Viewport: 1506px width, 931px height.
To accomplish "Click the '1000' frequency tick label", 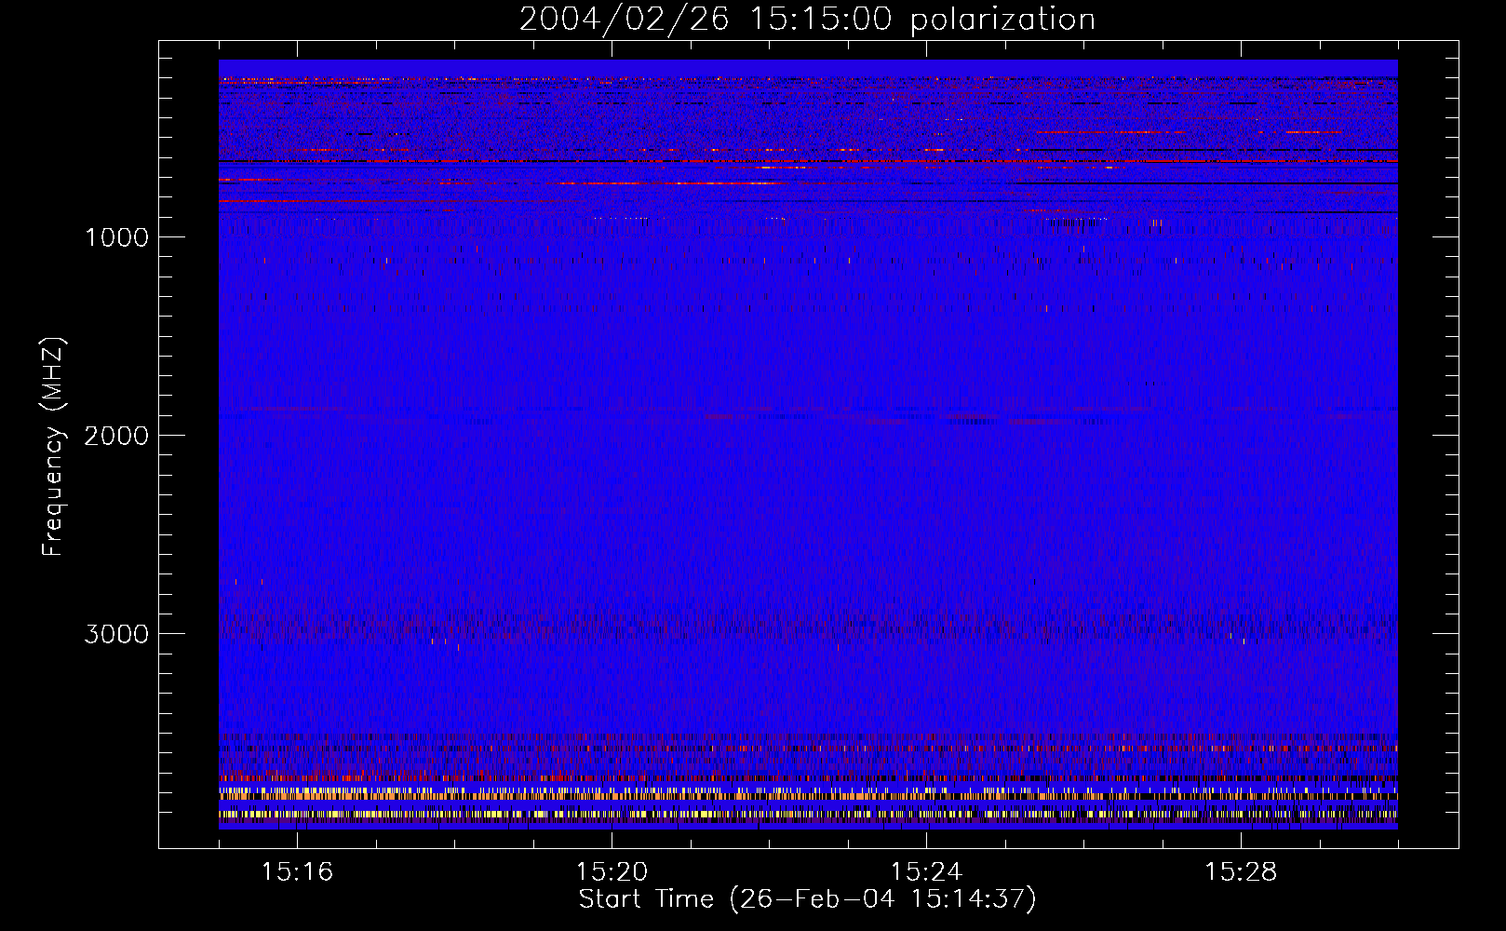I will [x=116, y=237].
